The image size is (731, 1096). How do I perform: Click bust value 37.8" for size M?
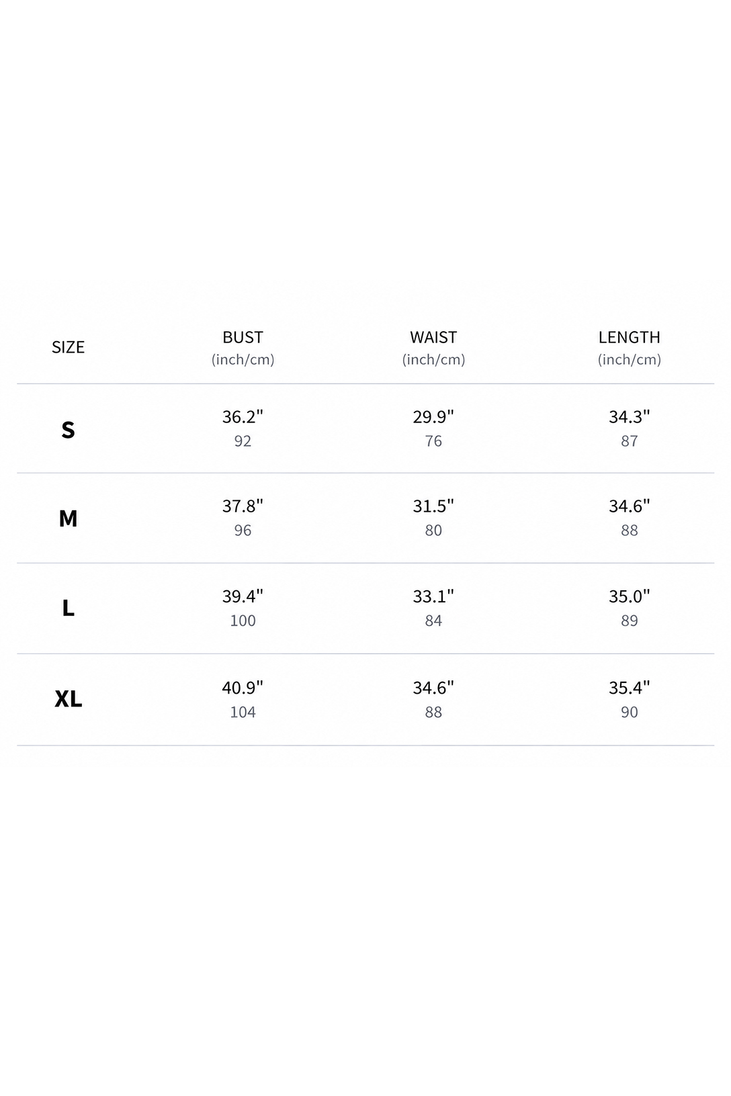[x=243, y=506]
